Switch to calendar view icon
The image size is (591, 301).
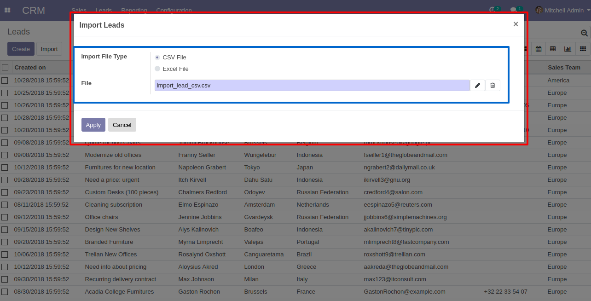538,49
